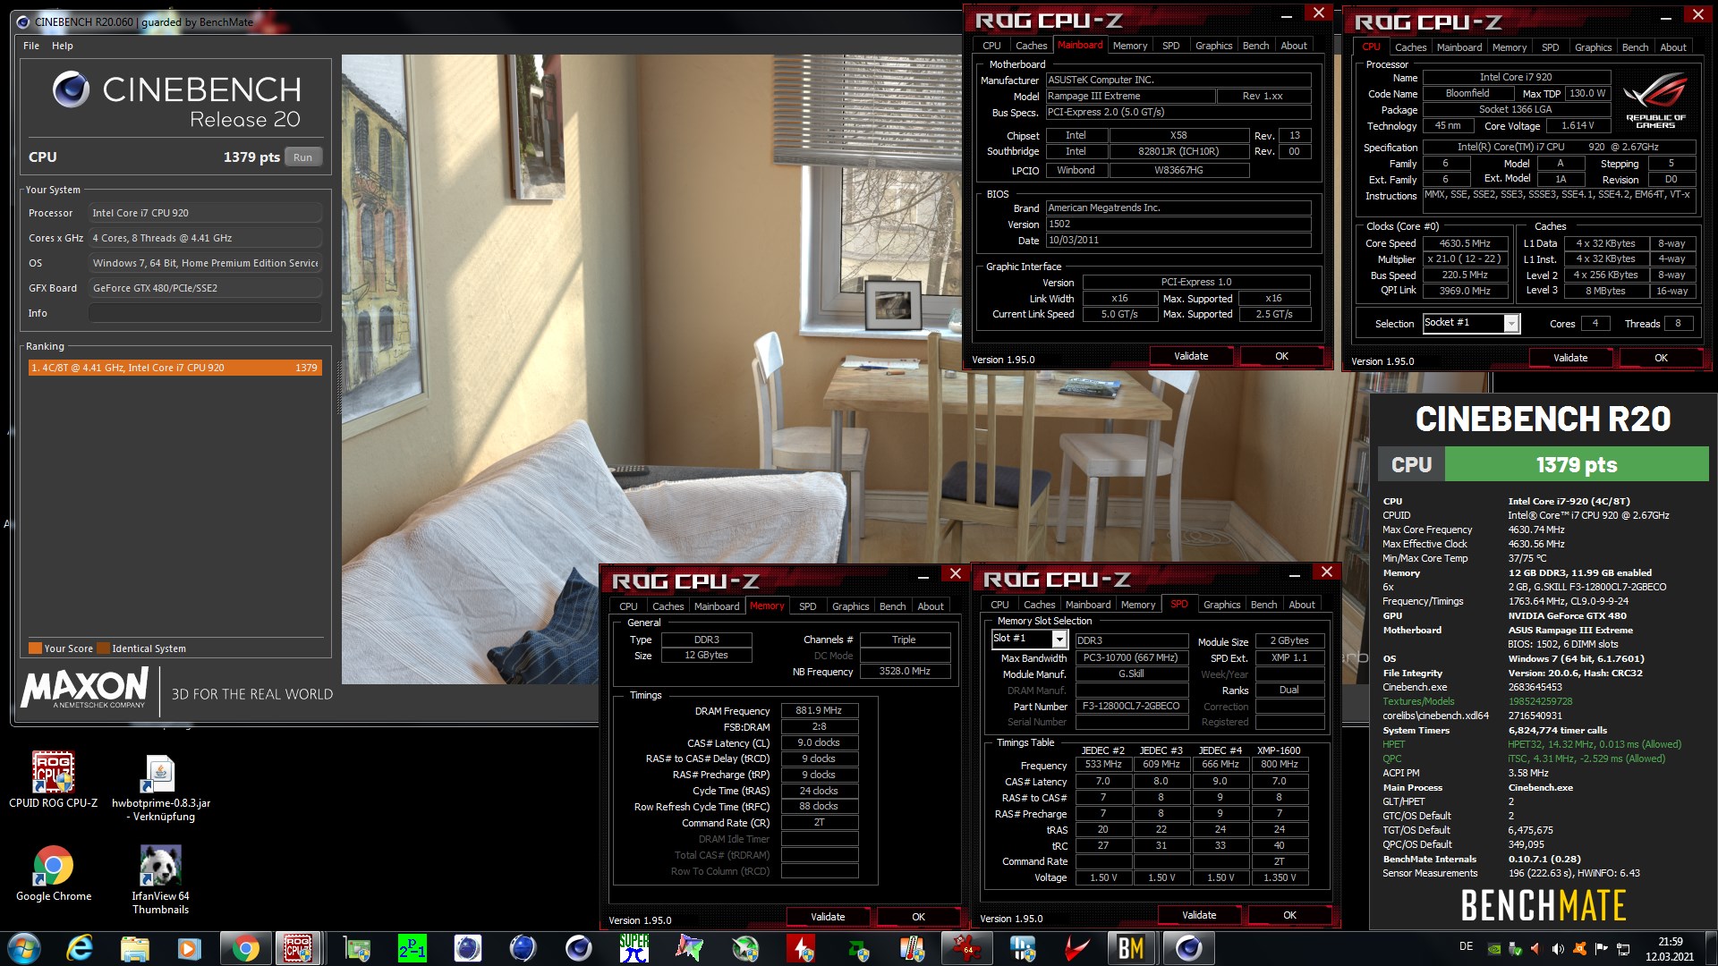Open the volume speaker tray icon
The width and height of the screenshot is (1718, 966).
1558,949
